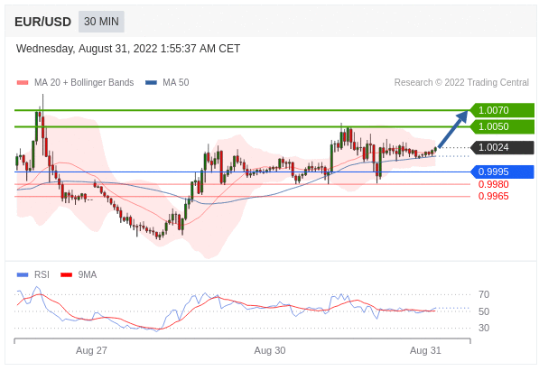Click the Aug 27 date axis label
Screen dimensions: 539x371
(x=91, y=350)
